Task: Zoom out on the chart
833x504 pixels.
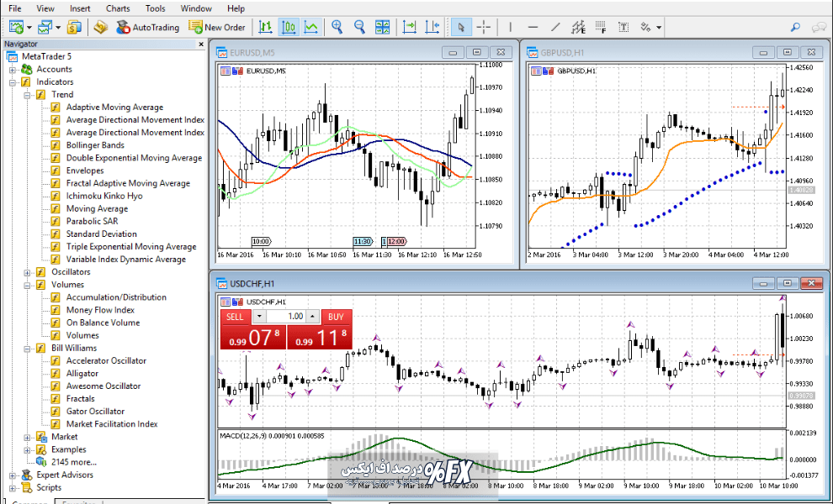Action: 359,27
